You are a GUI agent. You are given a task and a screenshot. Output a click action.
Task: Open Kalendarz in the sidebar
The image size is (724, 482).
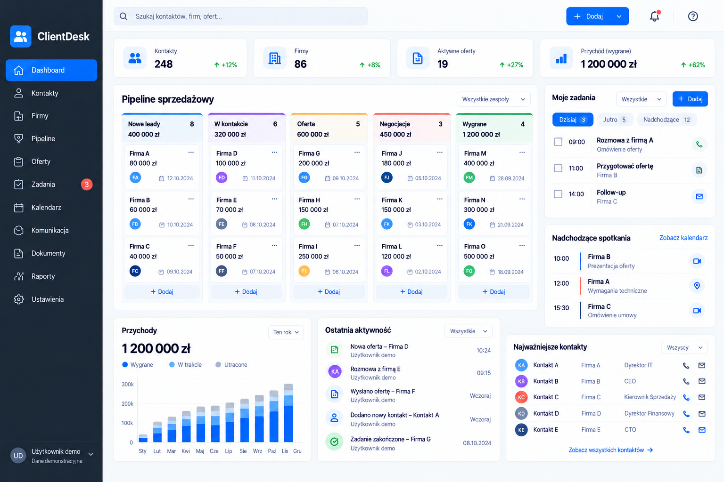coord(51,208)
